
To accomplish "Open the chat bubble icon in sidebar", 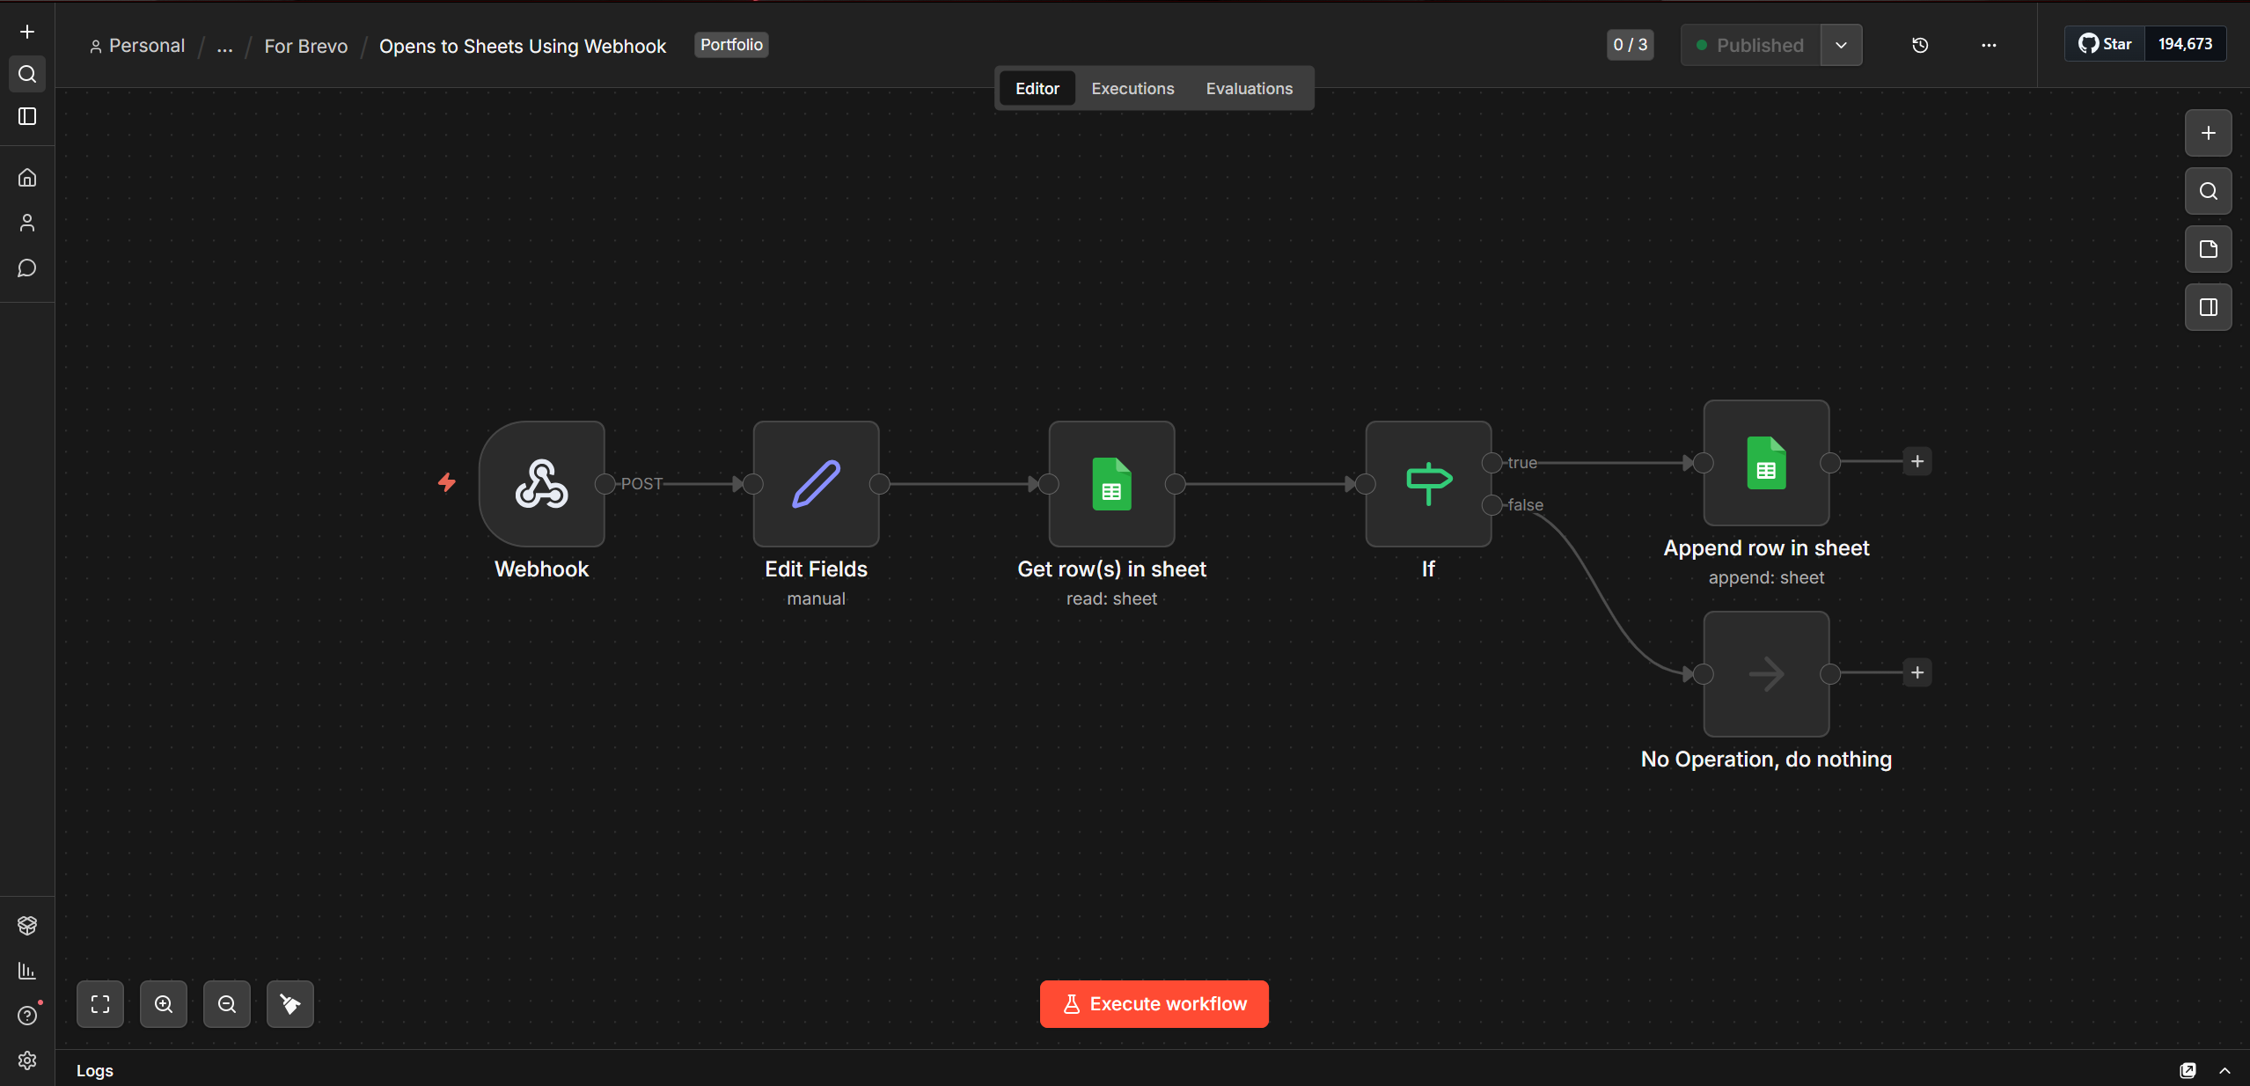I will (27, 268).
